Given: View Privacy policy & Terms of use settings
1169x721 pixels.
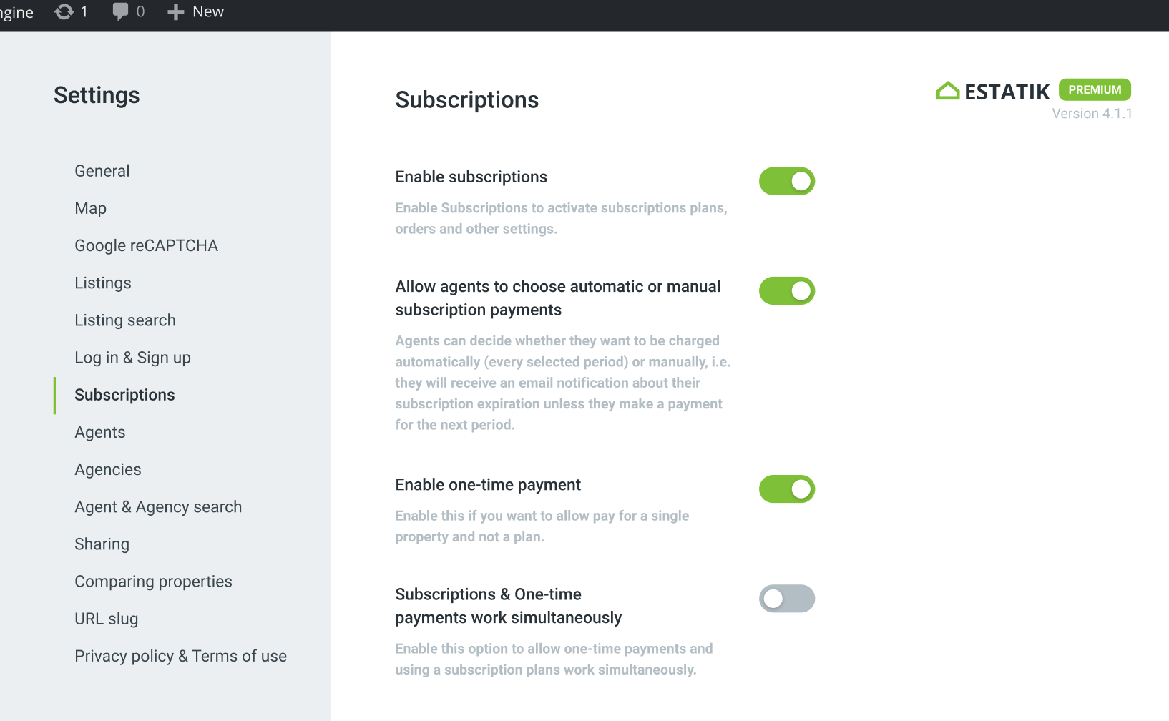Looking at the screenshot, I should (180, 656).
